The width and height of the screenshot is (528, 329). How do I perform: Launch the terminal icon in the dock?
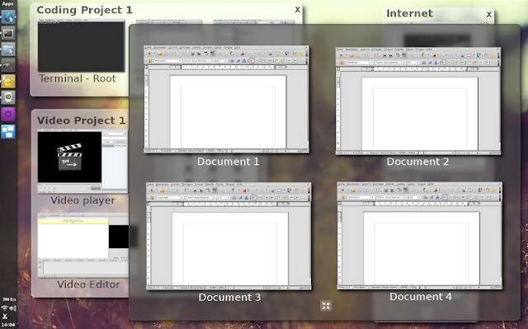[x=8, y=33]
